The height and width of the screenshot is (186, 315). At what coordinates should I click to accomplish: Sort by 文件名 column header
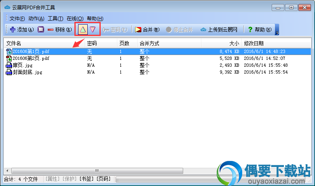coord(44,43)
